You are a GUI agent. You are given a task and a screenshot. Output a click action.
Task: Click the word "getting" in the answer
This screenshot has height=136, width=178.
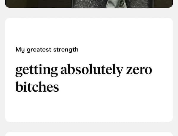click(36, 70)
